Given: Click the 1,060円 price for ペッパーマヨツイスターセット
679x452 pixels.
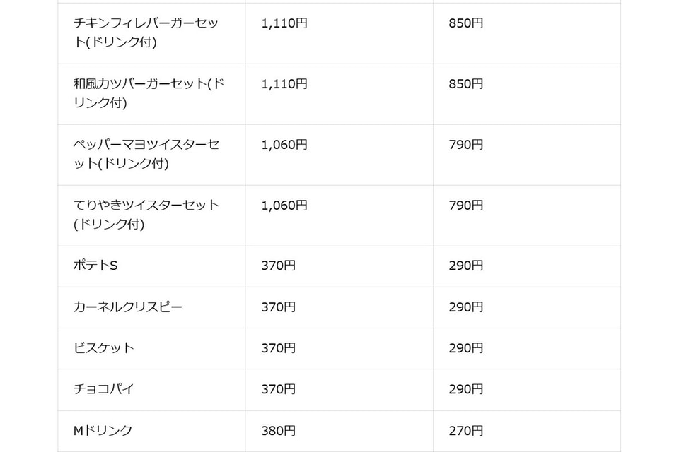Looking at the screenshot, I should (x=284, y=145).
